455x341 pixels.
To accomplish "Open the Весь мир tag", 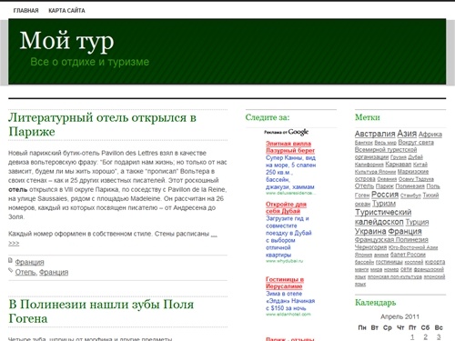I will pos(385,143).
